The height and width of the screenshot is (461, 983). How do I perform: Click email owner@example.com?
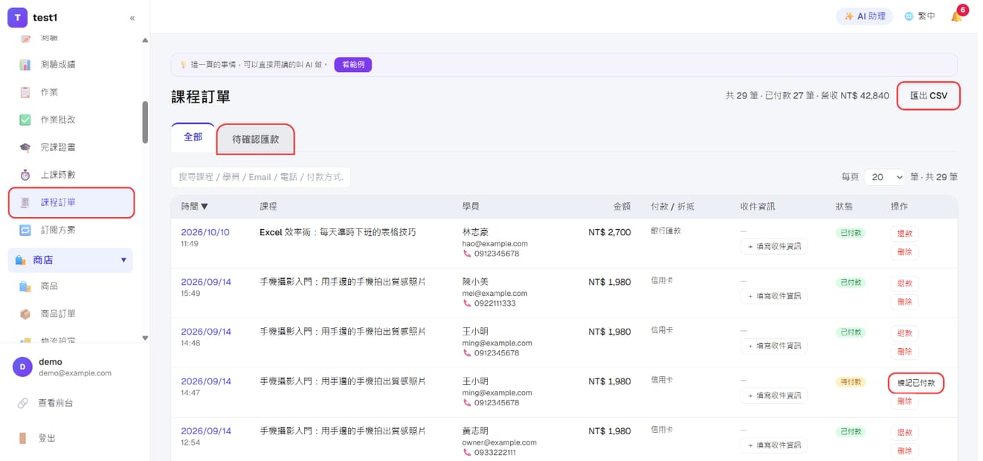[x=500, y=442]
